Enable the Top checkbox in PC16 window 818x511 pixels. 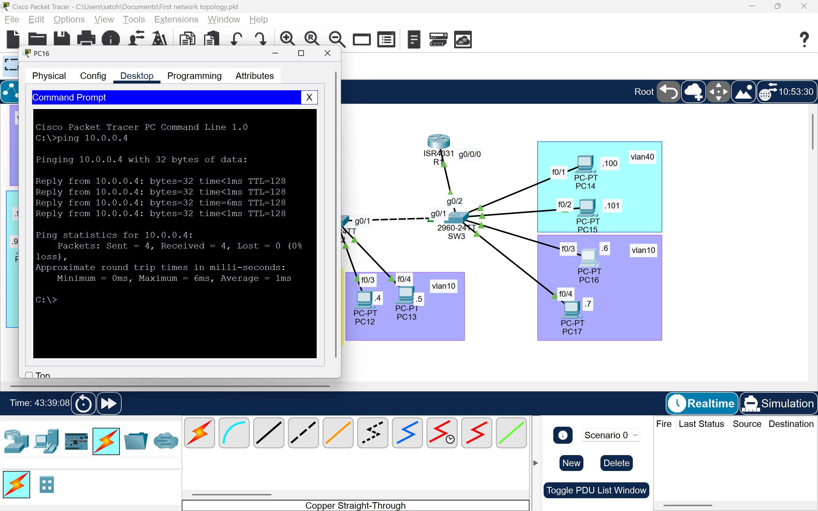pyautogui.click(x=29, y=375)
